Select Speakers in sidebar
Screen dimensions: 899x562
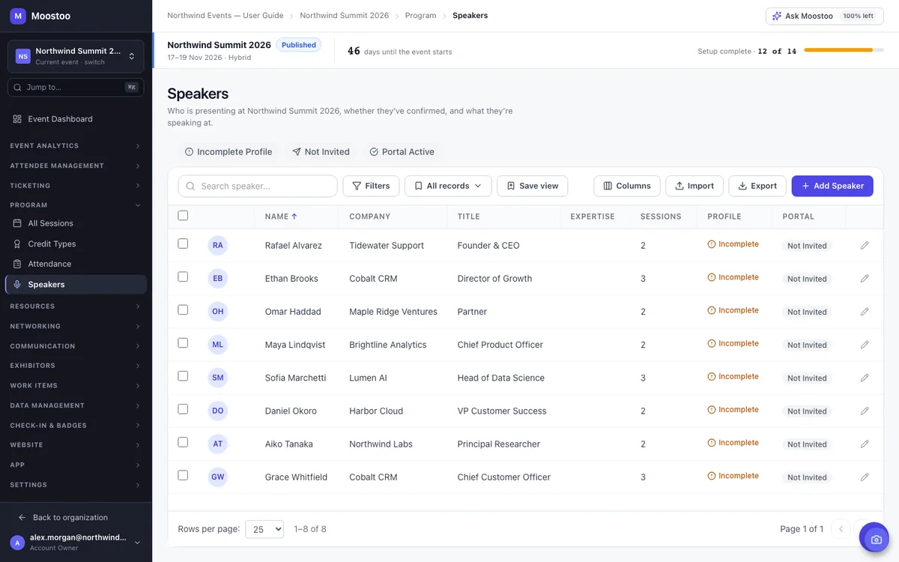(76, 285)
